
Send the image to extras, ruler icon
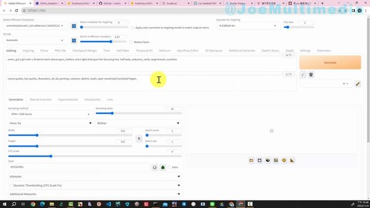tap(292, 161)
